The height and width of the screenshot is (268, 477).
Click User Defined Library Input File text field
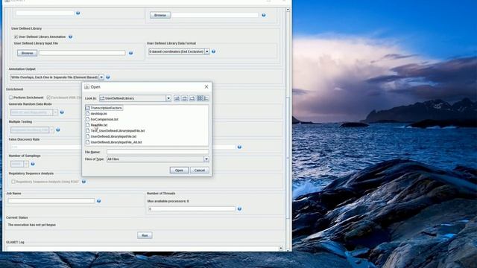82,53
